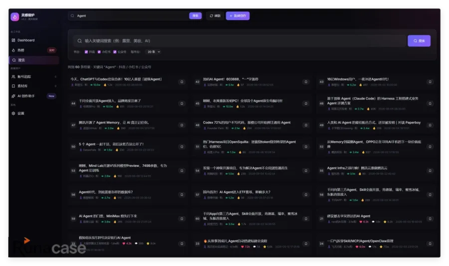Click the 账号追踪 account tracking icon

point(13,77)
